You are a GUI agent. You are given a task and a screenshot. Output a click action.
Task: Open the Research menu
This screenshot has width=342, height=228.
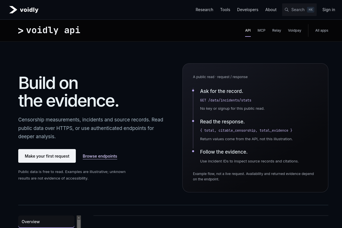click(204, 10)
